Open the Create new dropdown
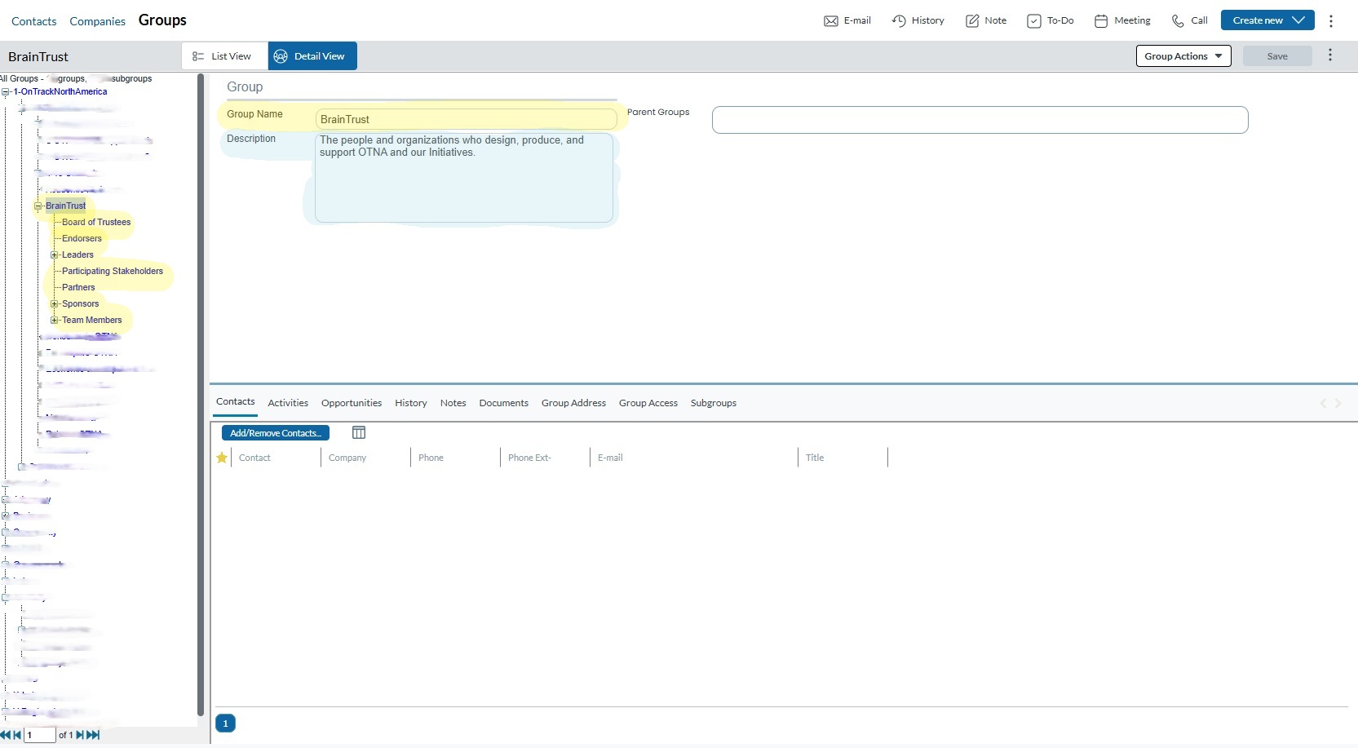The width and height of the screenshot is (1358, 748). pos(1267,20)
